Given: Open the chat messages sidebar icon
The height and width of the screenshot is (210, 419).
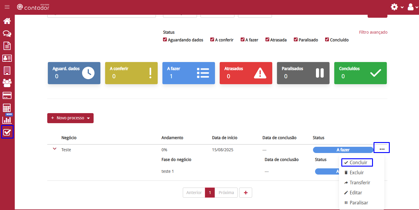Looking at the screenshot, I should pos(7,33).
